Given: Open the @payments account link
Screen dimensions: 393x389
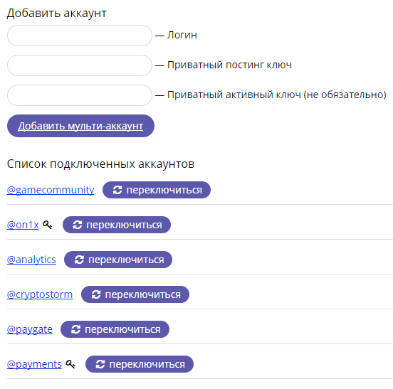Looking at the screenshot, I should coord(34,364).
